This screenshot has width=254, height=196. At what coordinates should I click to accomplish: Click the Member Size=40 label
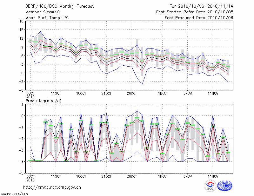[40, 12]
